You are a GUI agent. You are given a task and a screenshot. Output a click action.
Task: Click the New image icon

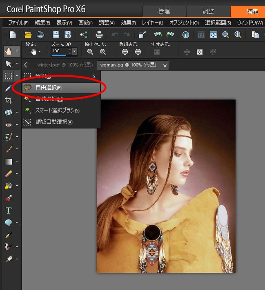coord(13,35)
